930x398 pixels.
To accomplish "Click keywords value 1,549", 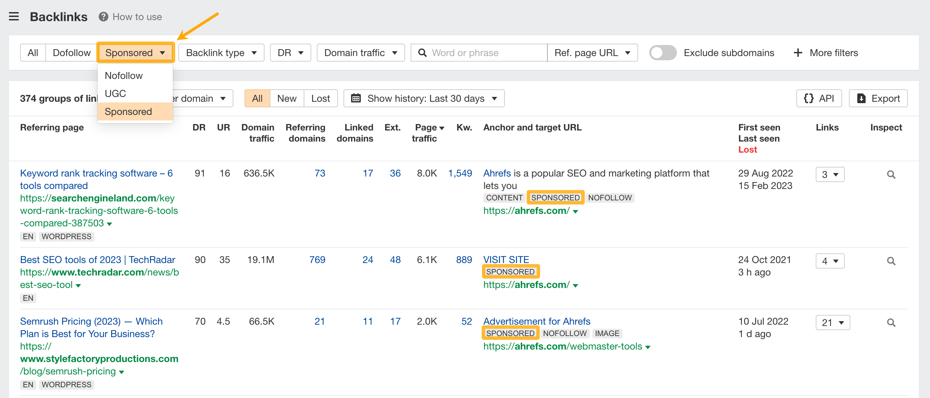I will pyautogui.click(x=459, y=173).
